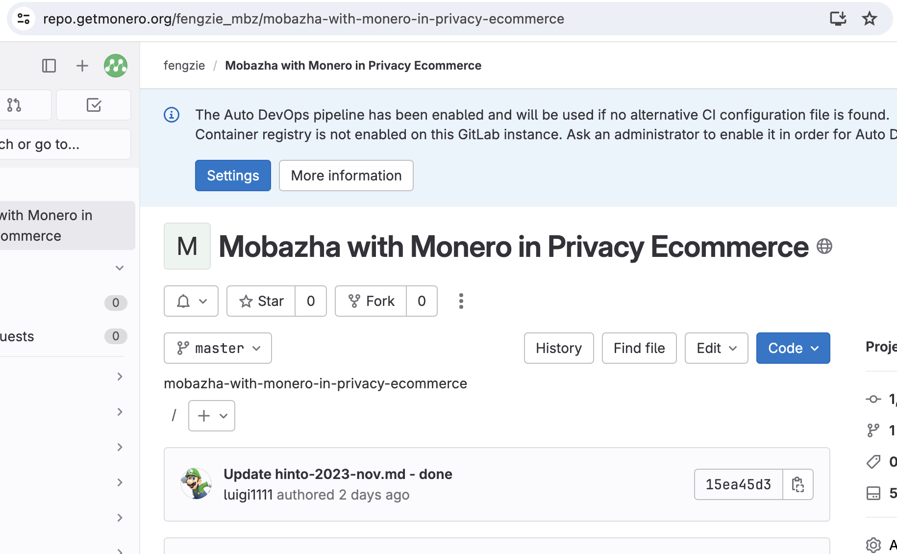The width and height of the screenshot is (897, 554).
Task: Open the green user avatar menu
Action: [x=116, y=66]
